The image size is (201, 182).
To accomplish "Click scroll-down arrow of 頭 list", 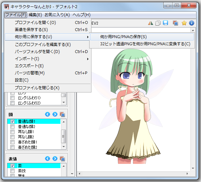I will [x=64, y=146].
